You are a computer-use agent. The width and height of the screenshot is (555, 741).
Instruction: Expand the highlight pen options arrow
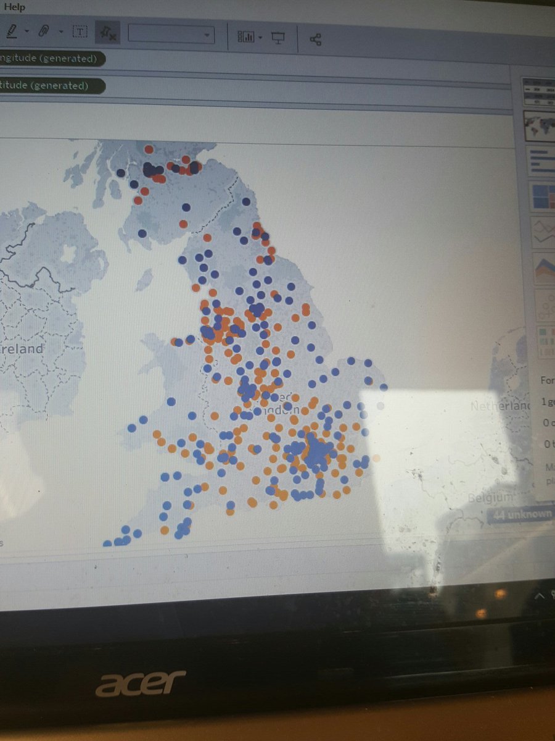click(27, 31)
